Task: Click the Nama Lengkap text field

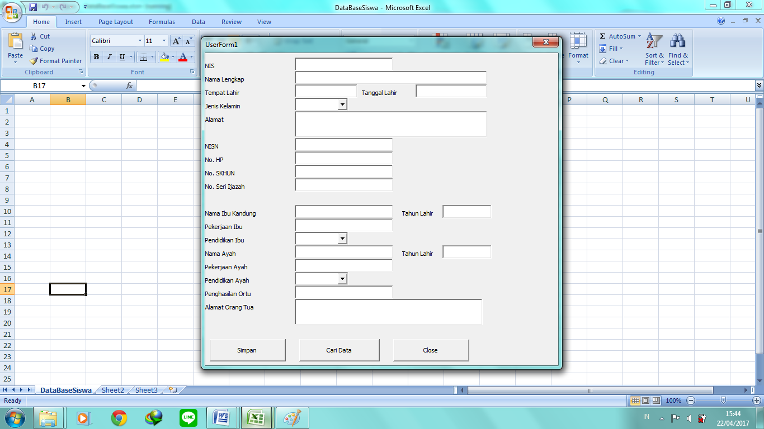Action: pyautogui.click(x=391, y=78)
